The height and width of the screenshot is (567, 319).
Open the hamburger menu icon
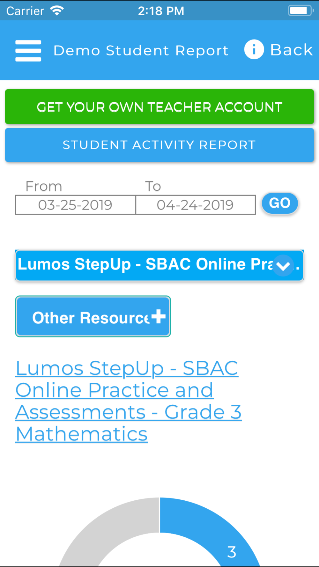28,50
